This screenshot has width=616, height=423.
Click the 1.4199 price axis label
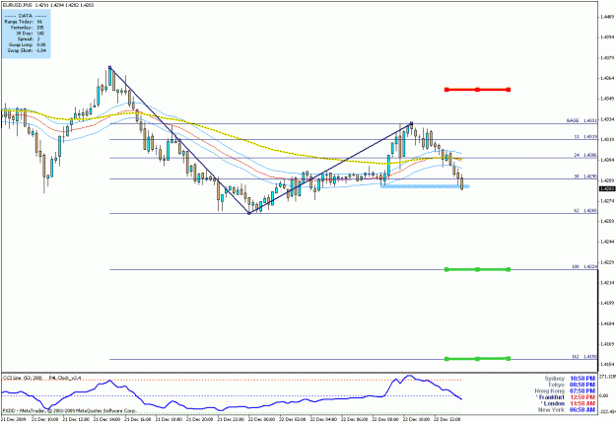607,303
